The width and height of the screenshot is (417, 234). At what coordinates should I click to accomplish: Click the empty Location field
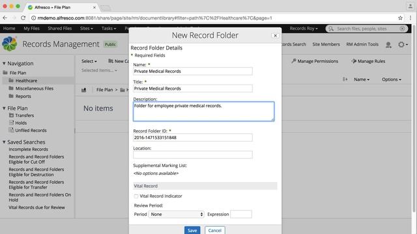coord(193,155)
